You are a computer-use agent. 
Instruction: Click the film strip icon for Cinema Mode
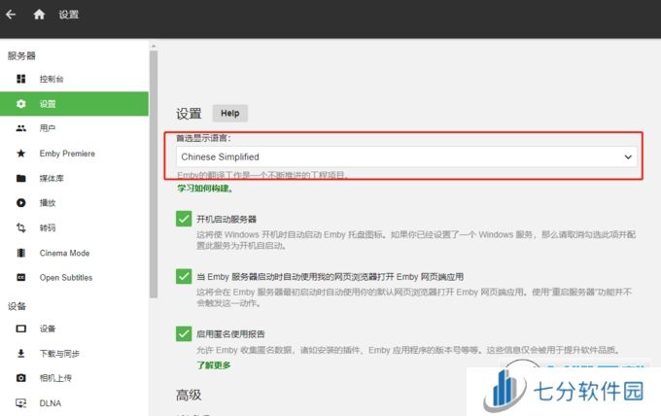pyautogui.click(x=21, y=253)
